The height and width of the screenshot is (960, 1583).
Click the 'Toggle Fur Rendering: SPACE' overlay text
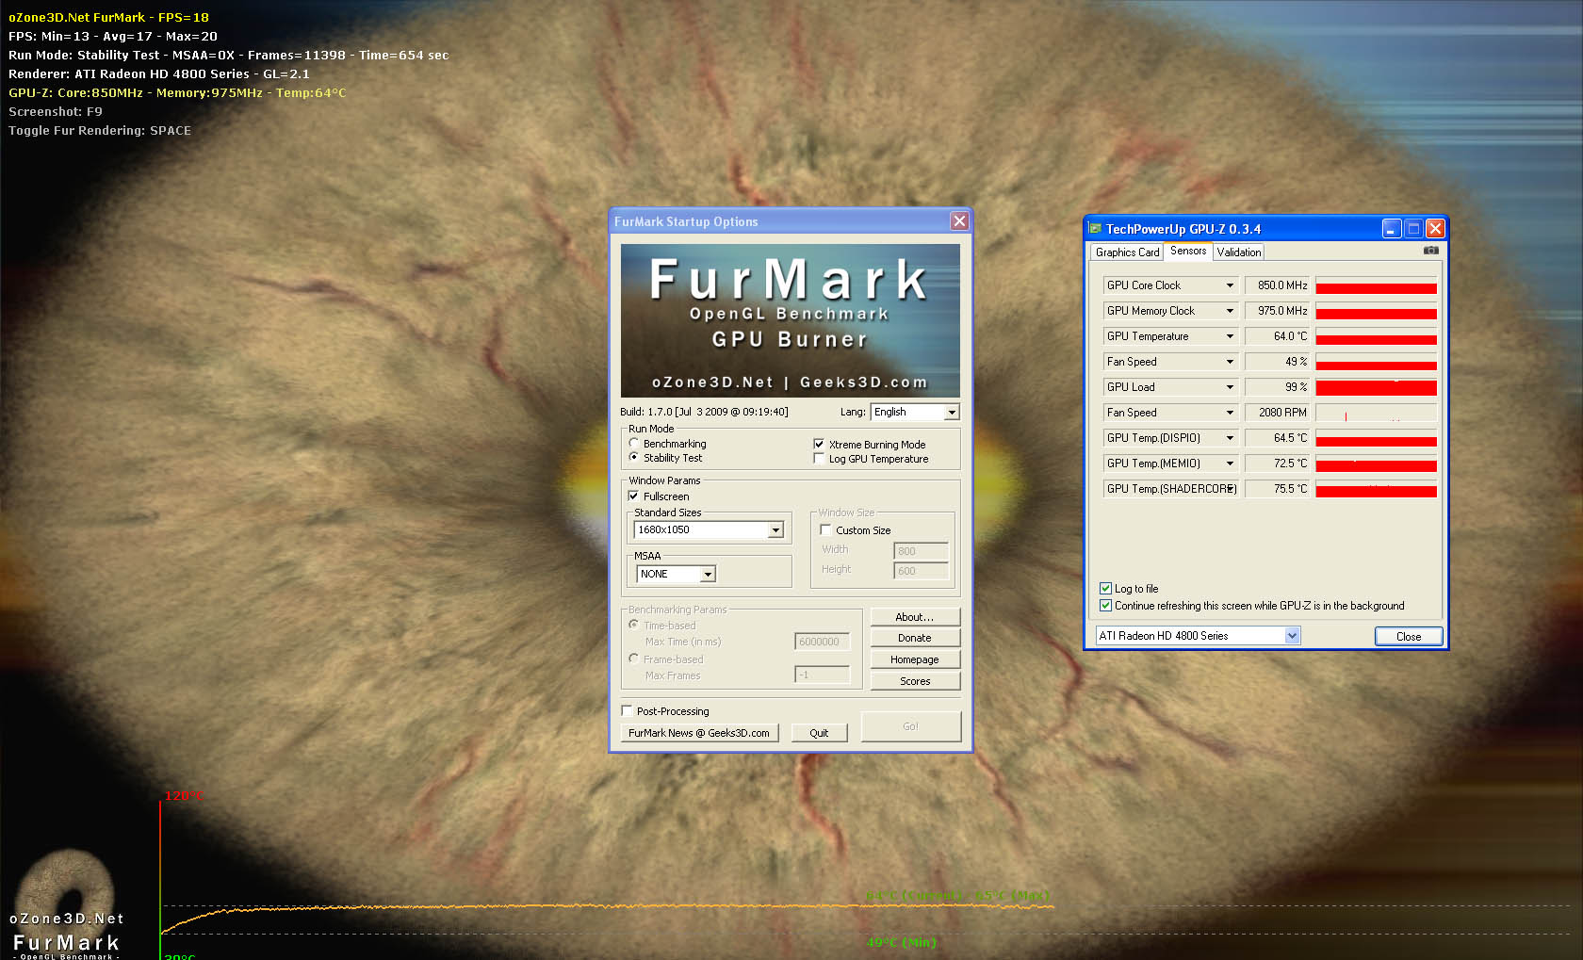pyautogui.click(x=100, y=130)
